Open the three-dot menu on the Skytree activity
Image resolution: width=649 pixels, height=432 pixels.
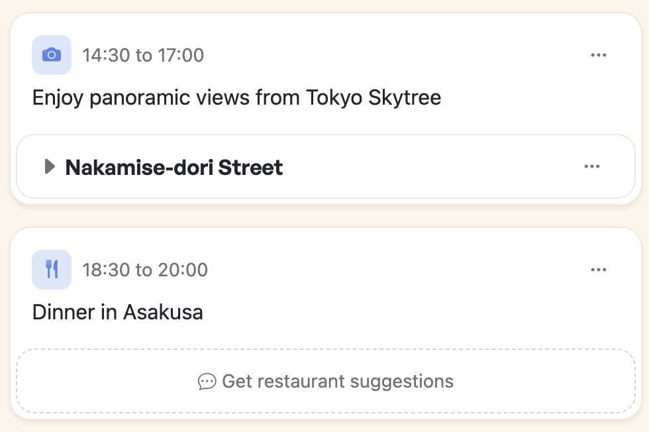(x=599, y=55)
